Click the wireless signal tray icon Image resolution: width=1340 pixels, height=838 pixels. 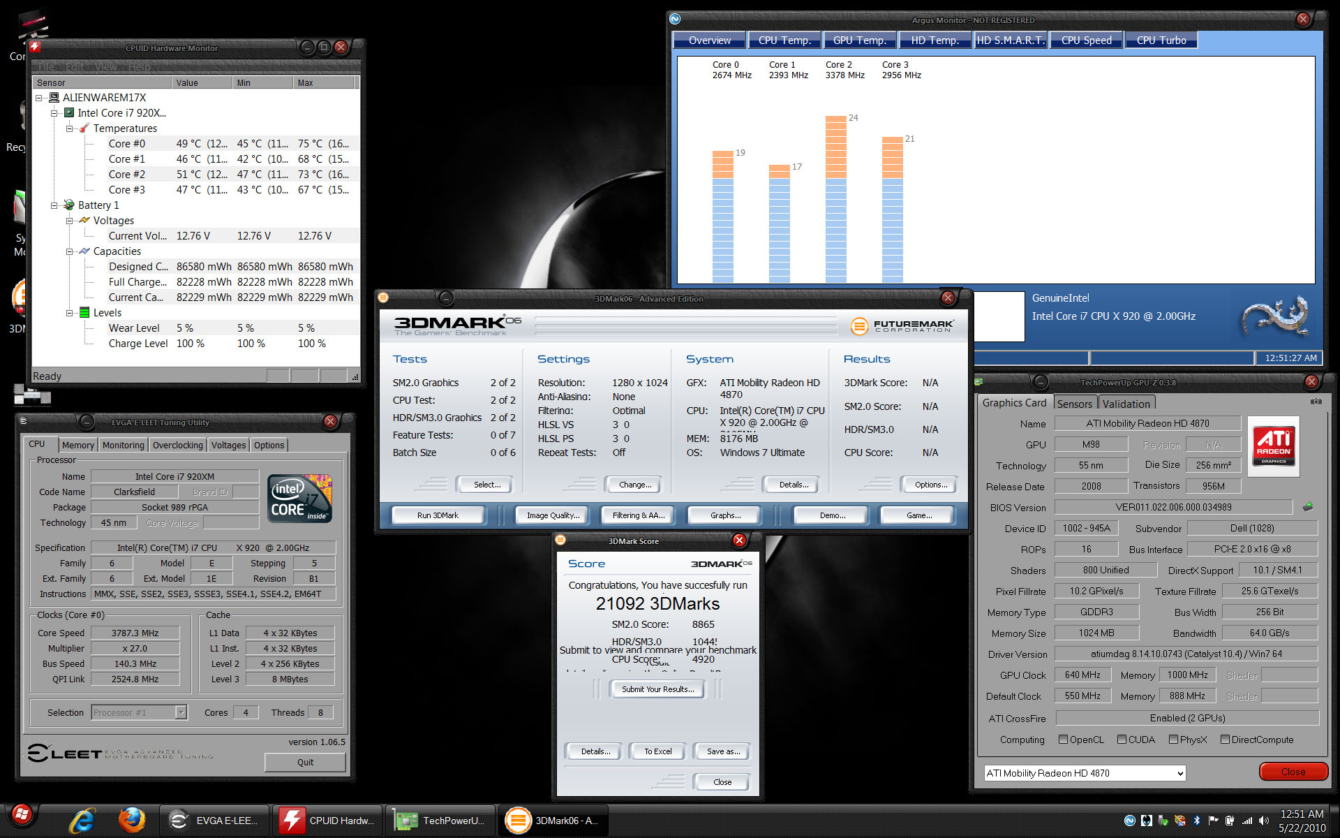1246,821
